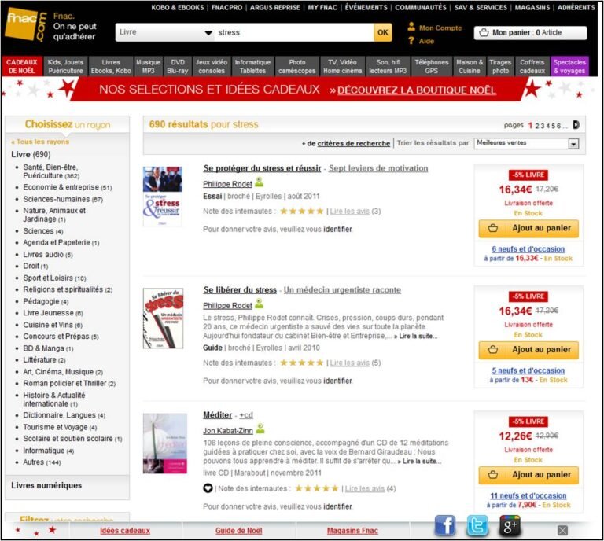Click author icon beside Philippe Rodet, first result
Screen dimensions: 604x541
[260, 182]
